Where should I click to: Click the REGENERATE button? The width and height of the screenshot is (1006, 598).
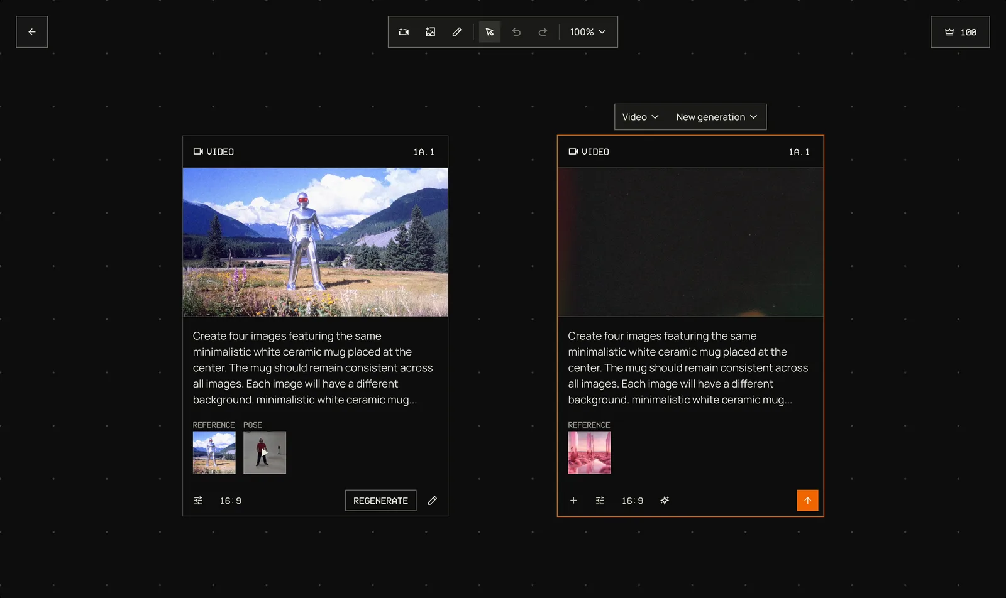[x=380, y=501]
